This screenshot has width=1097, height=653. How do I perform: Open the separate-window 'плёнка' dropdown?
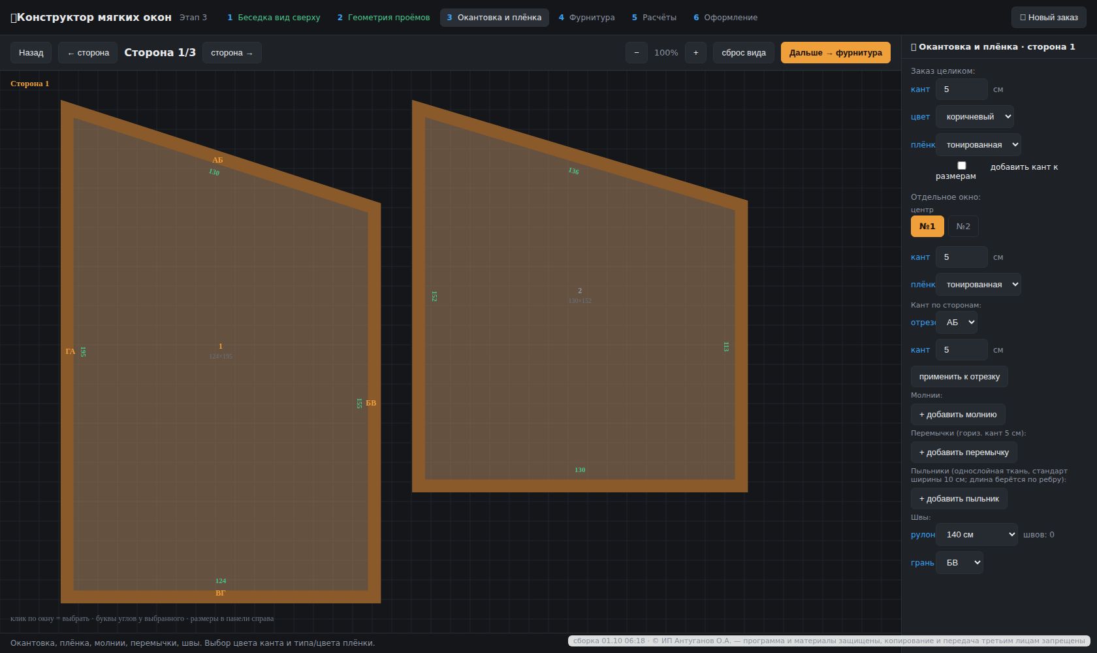pos(978,285)
